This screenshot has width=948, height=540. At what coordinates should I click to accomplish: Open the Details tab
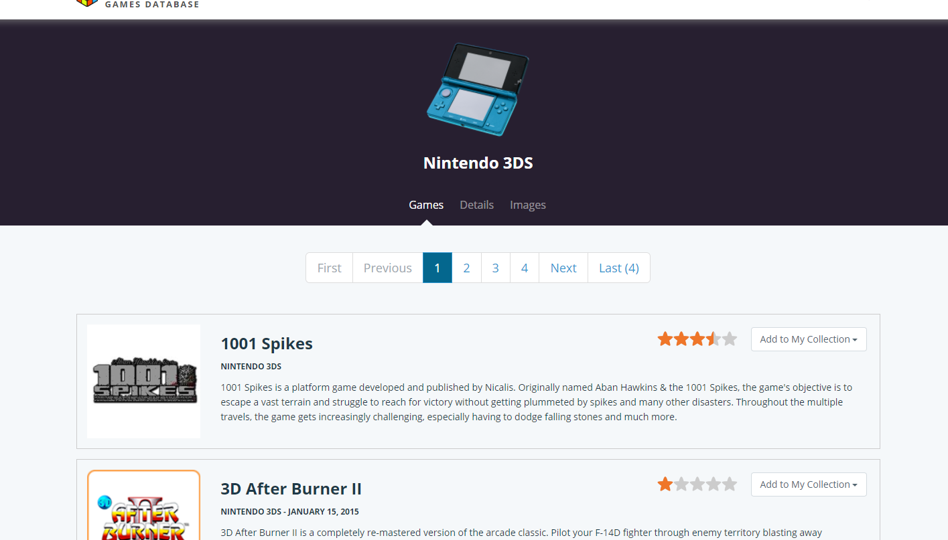coord(477,205)
